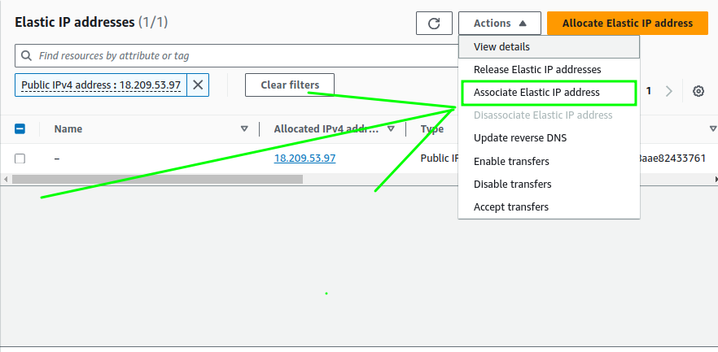Viewport: 718px width, 352px height.
Task: Select Release Elastic IP addresses option
Action: pos(537,70)
